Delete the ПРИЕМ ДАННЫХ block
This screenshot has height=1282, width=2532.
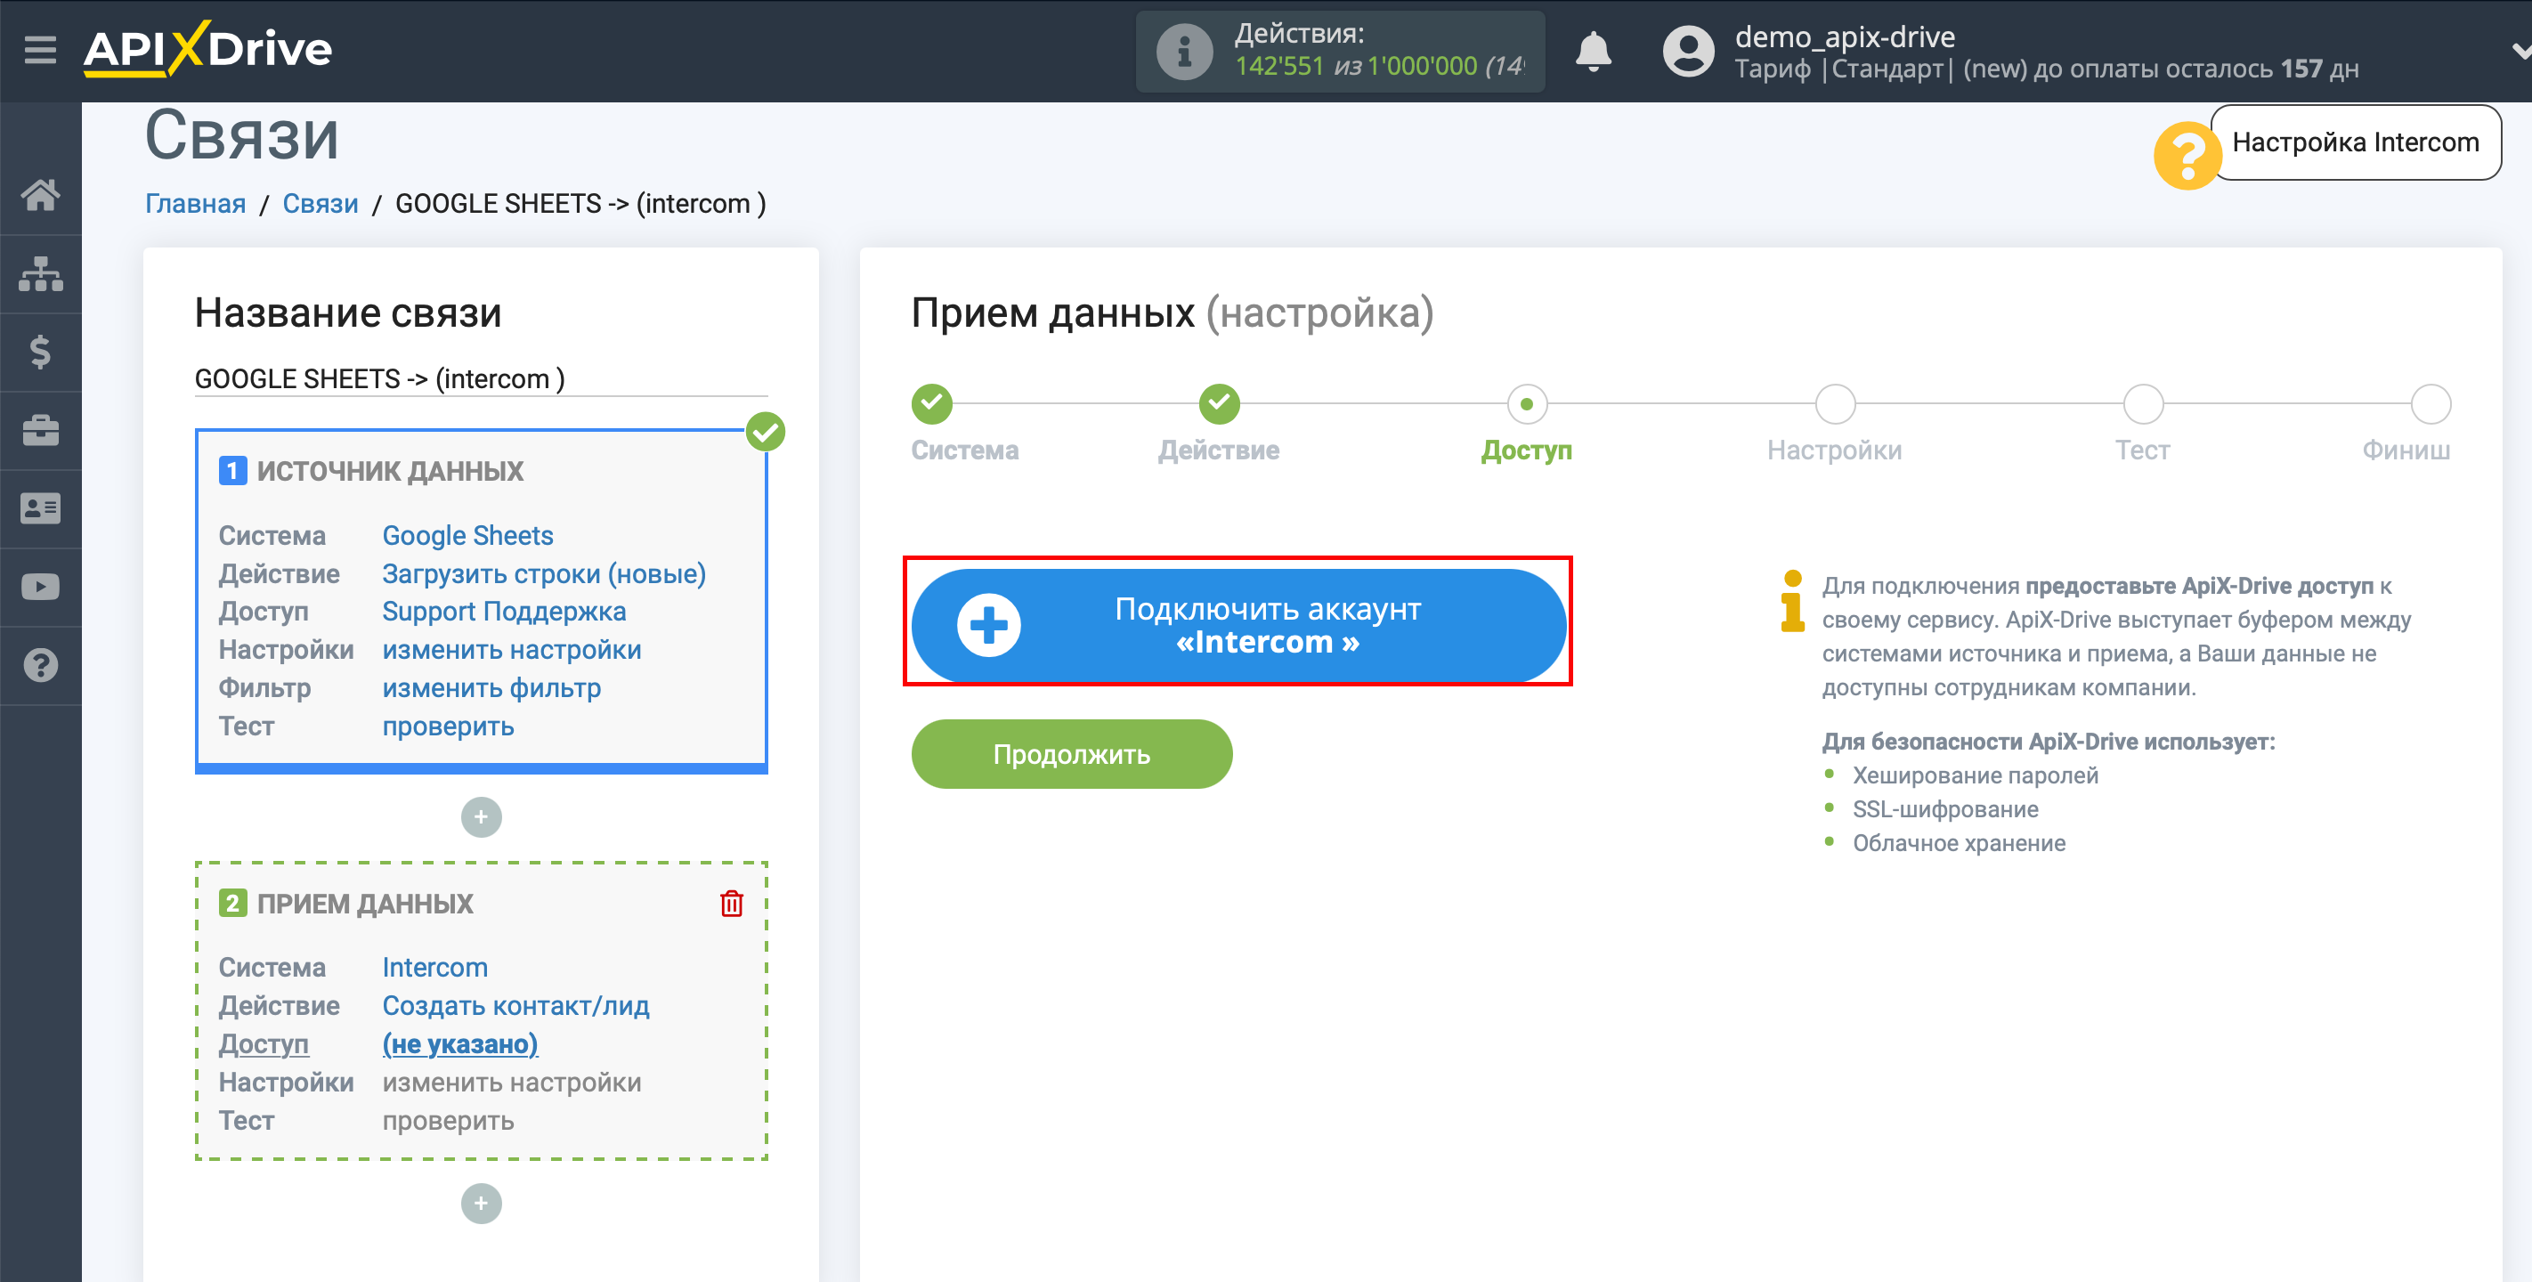pos(731,904)
